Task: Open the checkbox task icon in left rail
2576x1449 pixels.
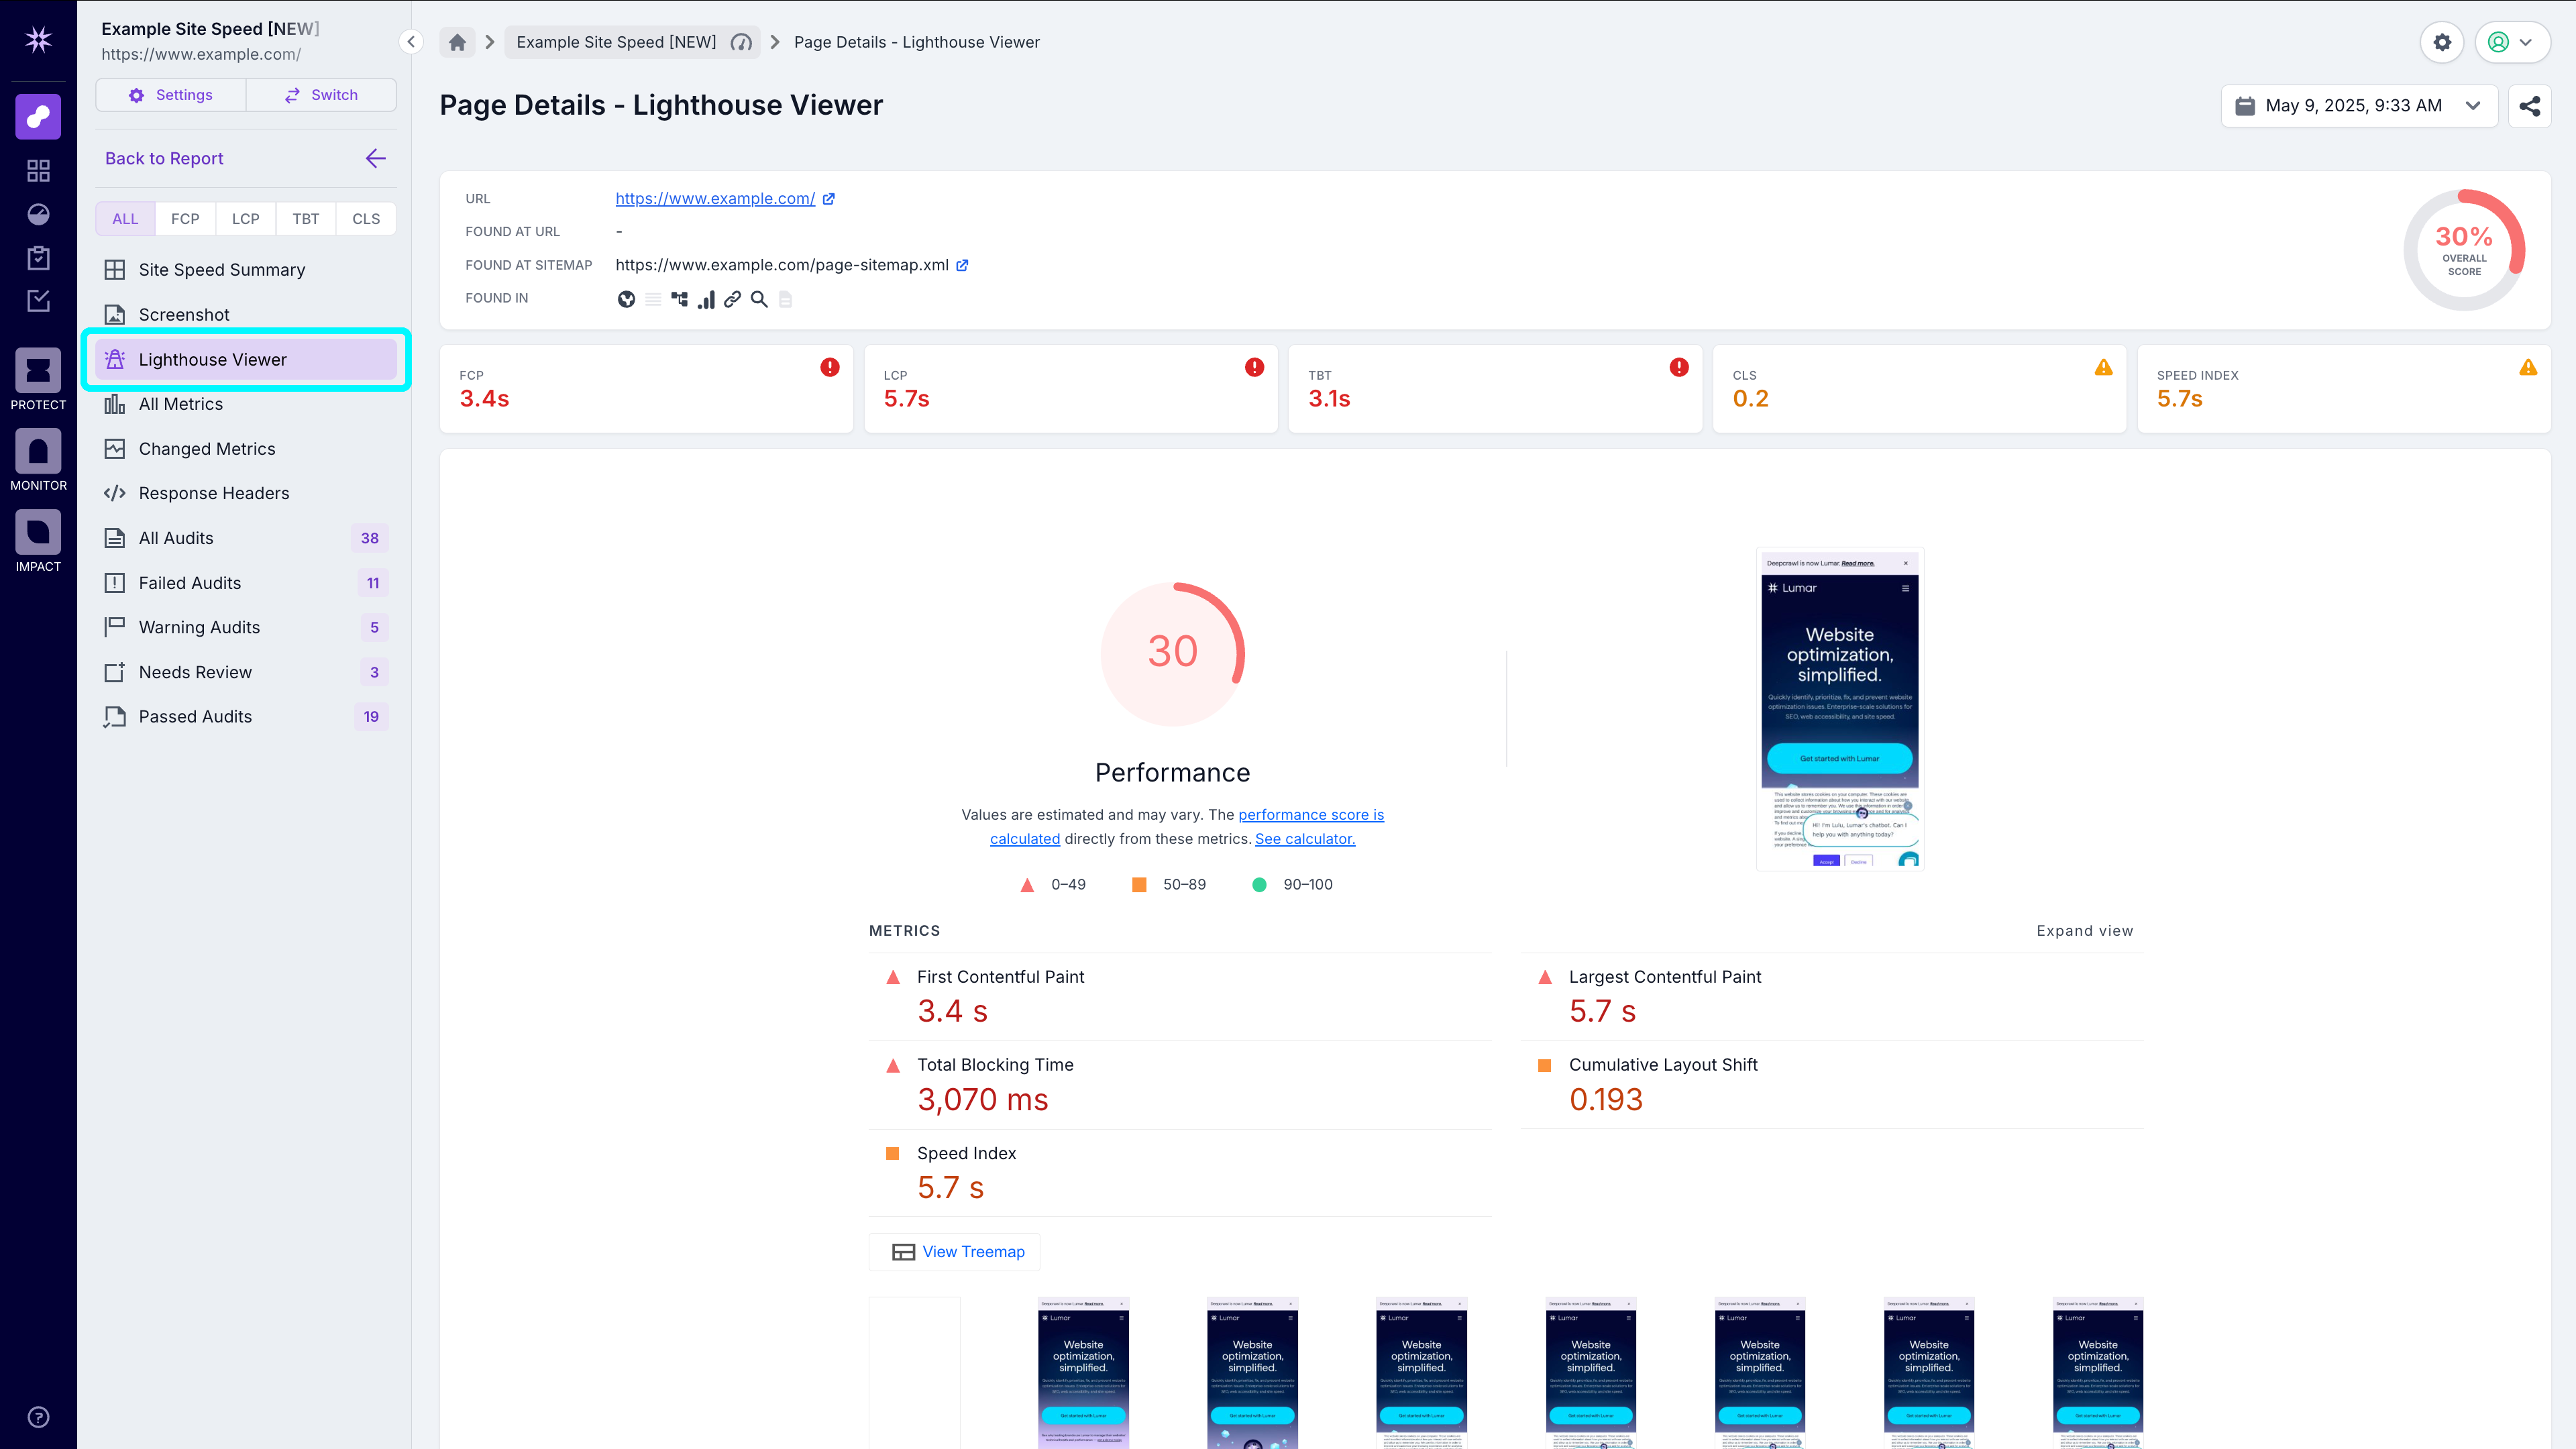Action: [x=38, y=301]
